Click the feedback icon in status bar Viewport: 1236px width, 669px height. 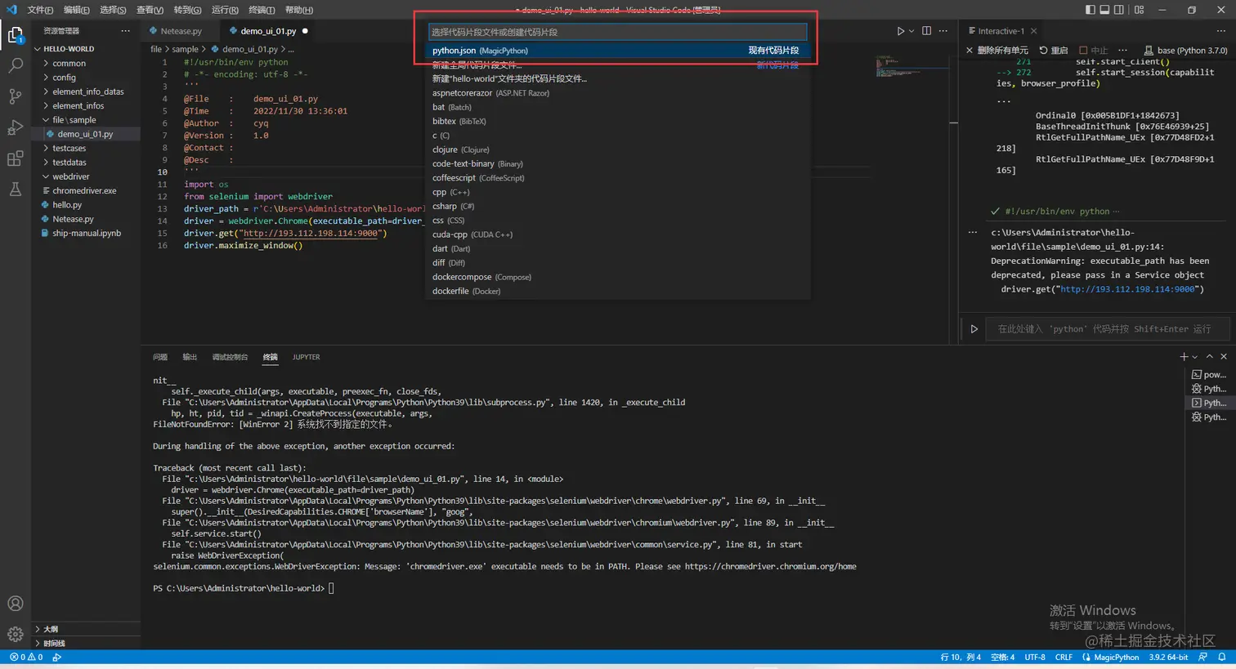pyautogui.click(x=1202, y=657)
